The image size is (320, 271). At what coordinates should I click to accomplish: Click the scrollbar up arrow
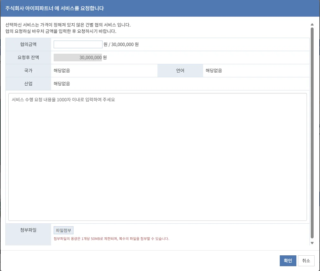coord(312,24)
